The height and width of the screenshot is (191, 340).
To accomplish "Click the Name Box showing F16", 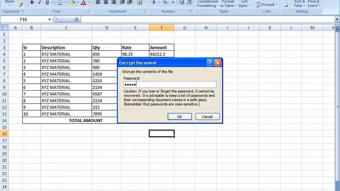I will pyautogui.click(x=23, y=19).
